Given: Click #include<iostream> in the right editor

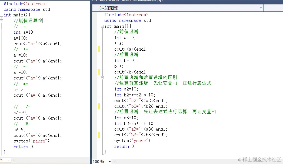Looking at the screenshot, I should click(x=126, y=15).
